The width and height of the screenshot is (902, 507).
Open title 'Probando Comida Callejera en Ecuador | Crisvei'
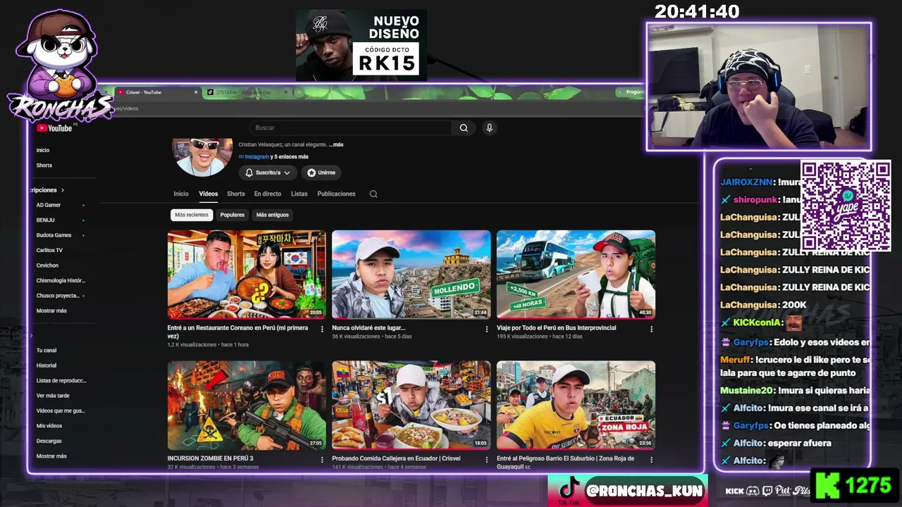pos(396,458)
